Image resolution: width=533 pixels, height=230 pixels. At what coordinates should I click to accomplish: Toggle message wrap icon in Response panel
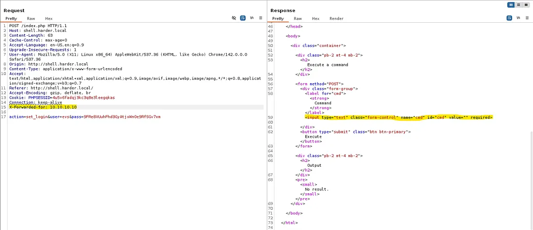(x=509, y=18)
